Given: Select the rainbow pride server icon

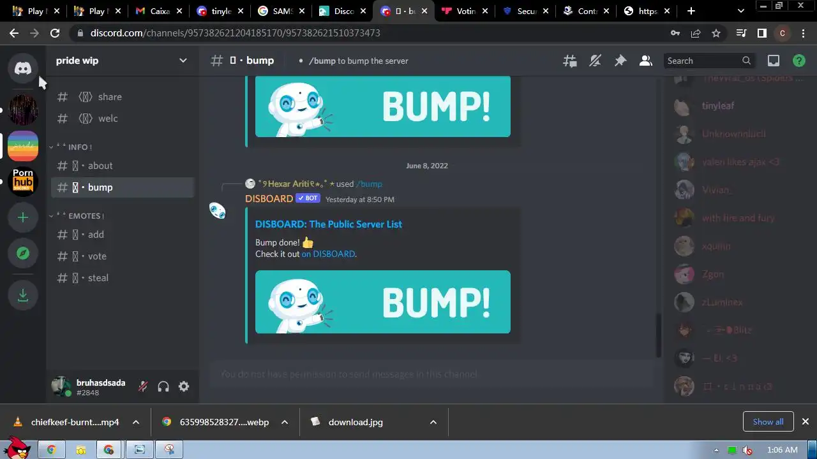Looking at the screenshot, I should pos(23,146).
